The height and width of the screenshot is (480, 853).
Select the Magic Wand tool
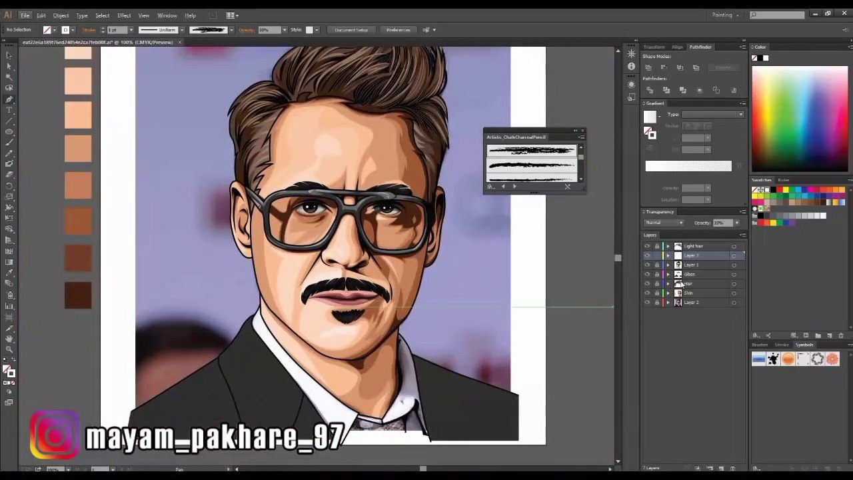coord(9,77)
